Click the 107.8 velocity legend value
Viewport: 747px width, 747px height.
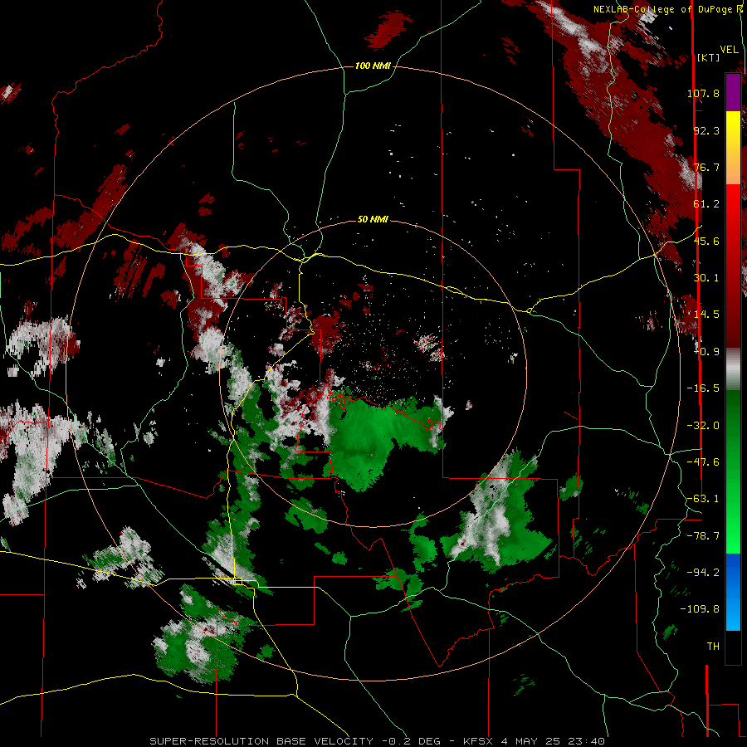point(703,93)
